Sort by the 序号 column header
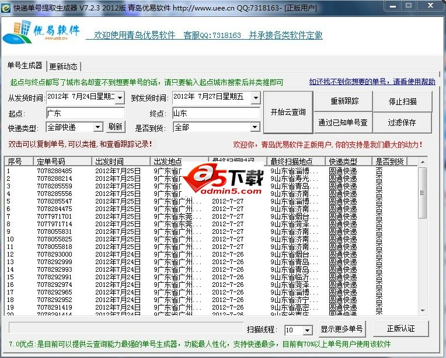The width and height of the screenshot is (446, 358). coord(19,162)
